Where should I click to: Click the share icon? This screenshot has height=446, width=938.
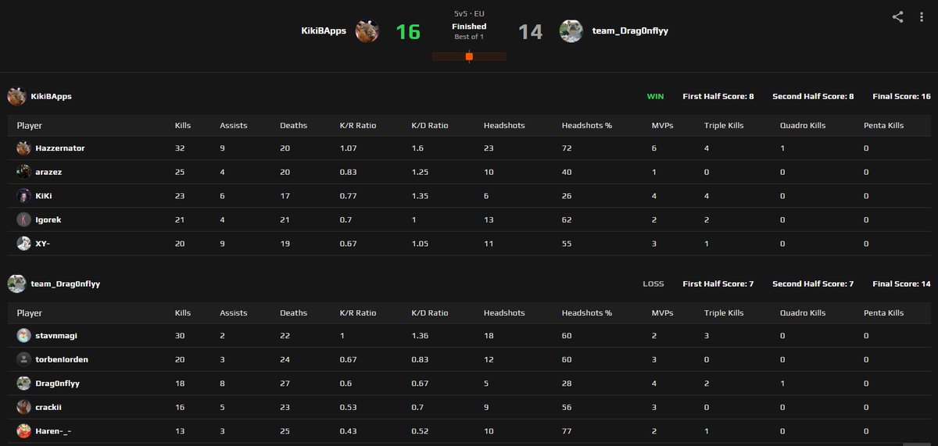[x=897, y=16]
